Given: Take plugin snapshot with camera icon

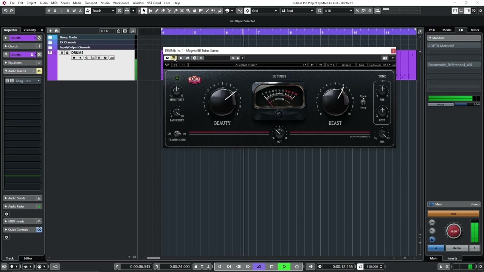Looking at the screenshot, I should click(385, 58).
